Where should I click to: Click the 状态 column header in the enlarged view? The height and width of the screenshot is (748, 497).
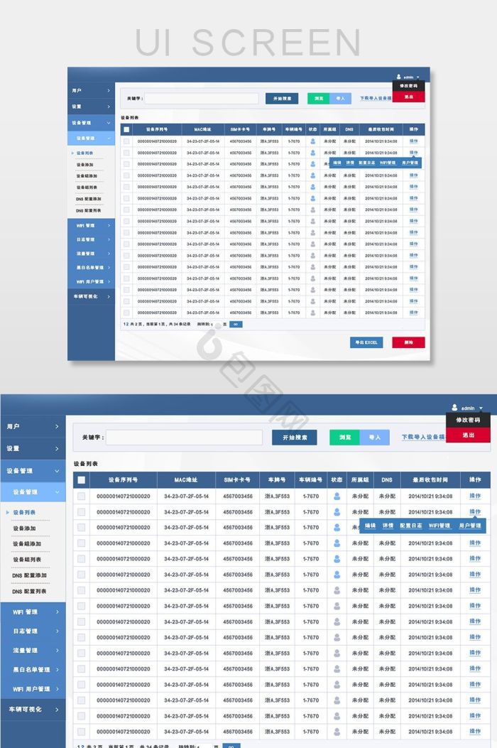[337, 480]
